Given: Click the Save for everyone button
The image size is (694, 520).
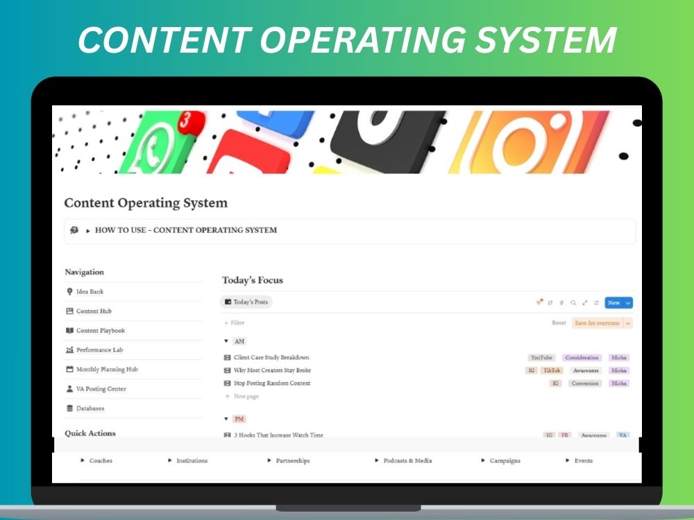Looking at the screenshot, I should [x=597, y=323].
